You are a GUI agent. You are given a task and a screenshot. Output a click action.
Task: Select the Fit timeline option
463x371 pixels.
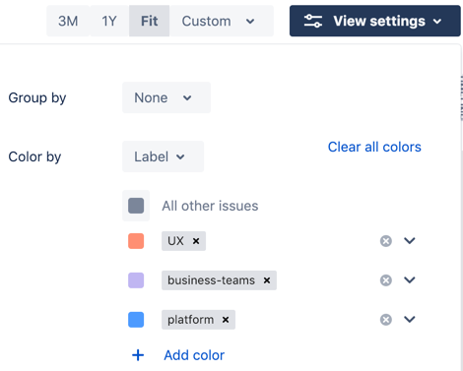pos(150,21)
